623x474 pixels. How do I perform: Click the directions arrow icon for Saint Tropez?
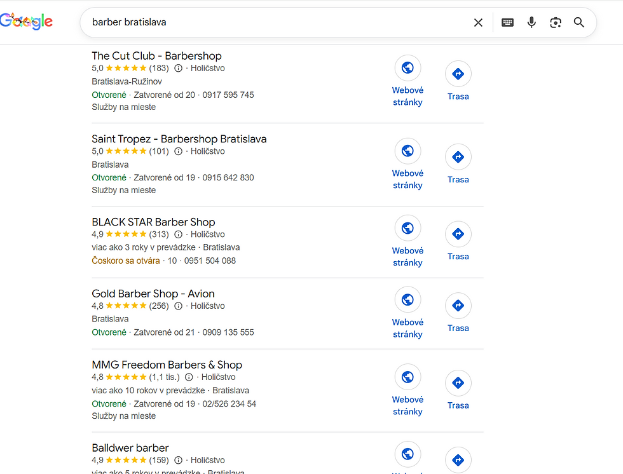pyautogui.click(x=458, y=157)
